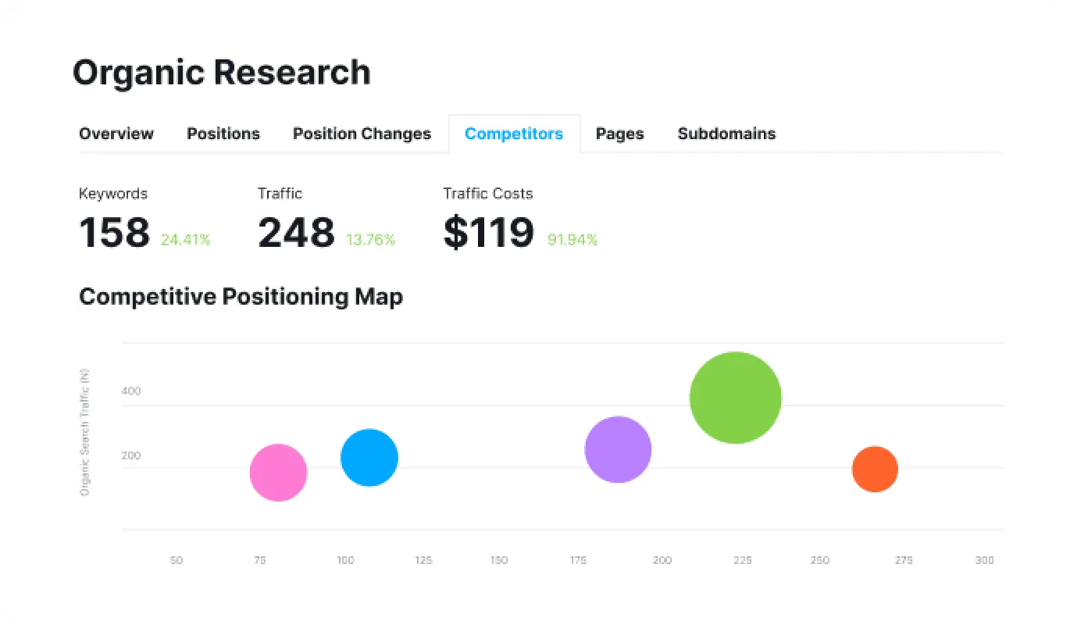The height and width of the screenshot is (625, 1070).
Task: Click the Traffic value 248
Action: pos(296,233)
